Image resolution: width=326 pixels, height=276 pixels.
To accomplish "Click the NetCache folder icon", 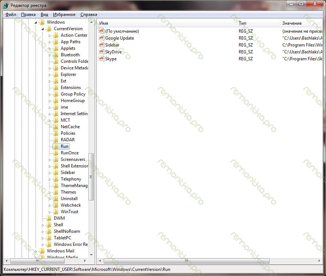I will [56, 127].
